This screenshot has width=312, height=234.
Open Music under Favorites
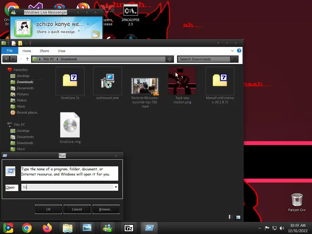point(21,106)
